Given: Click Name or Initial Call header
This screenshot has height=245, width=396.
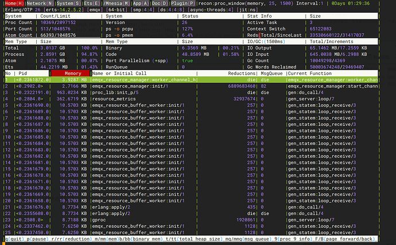Looking at the screenshot, I should tap(119, 74).
